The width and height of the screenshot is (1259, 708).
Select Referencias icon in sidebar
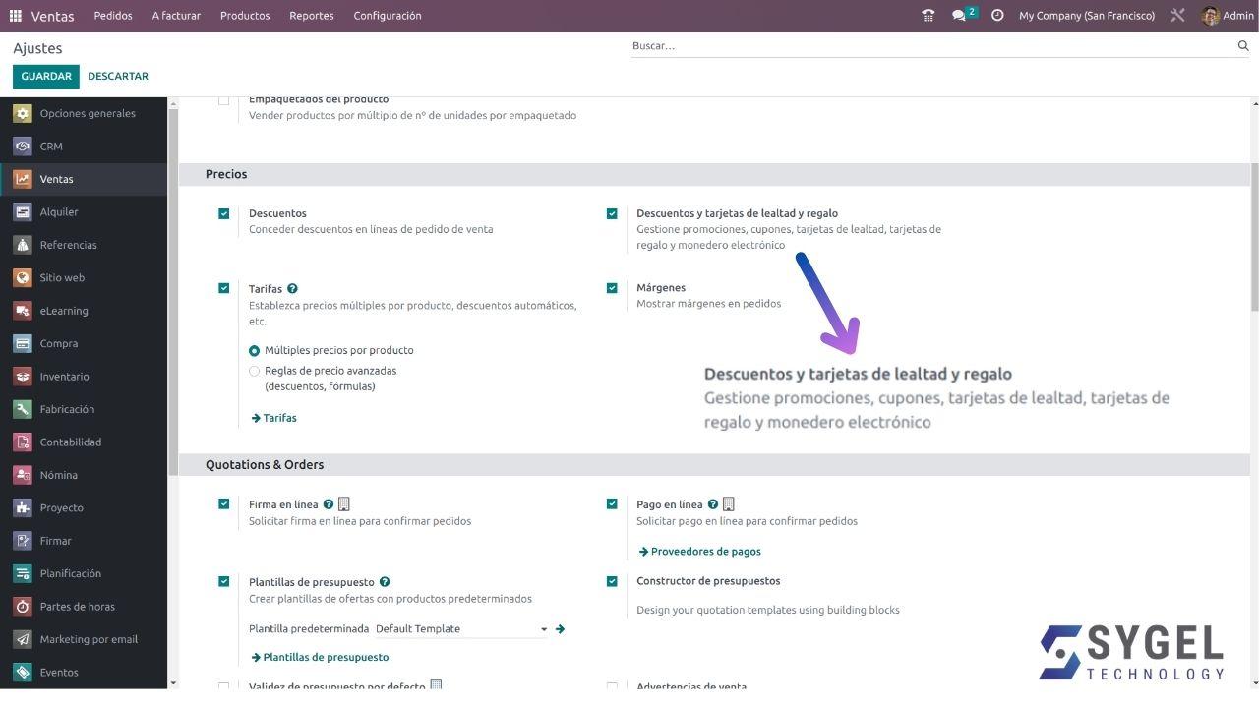[x=23, y=245]
